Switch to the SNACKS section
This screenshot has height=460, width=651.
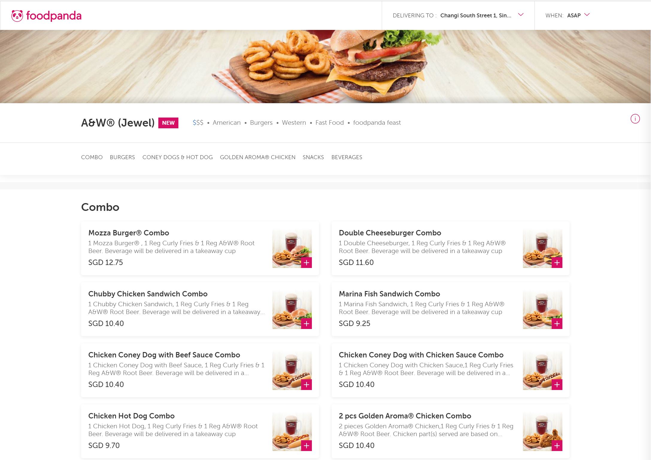tap(313, 157)
